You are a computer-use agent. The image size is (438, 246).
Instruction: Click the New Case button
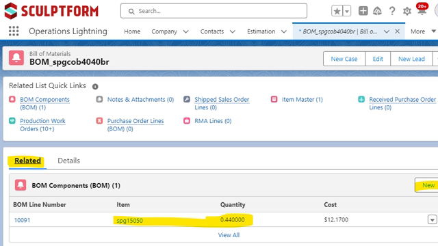344,59
